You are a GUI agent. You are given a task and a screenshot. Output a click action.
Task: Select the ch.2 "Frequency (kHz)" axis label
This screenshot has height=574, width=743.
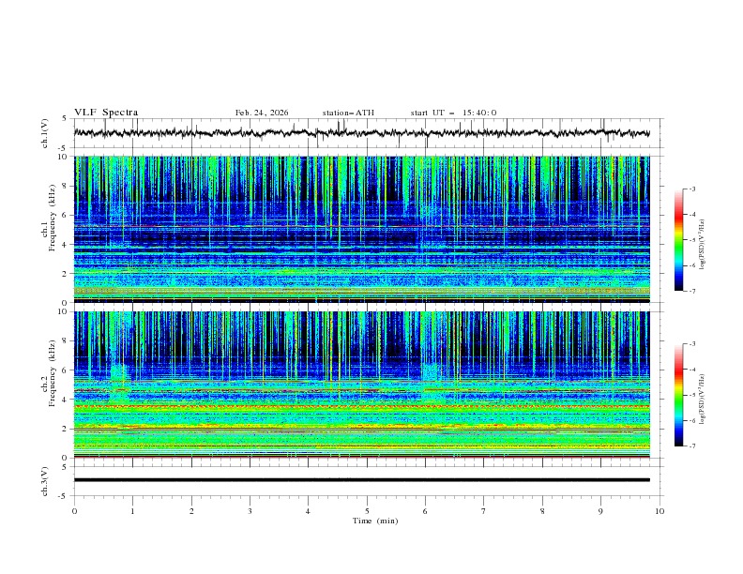point(53,373)
